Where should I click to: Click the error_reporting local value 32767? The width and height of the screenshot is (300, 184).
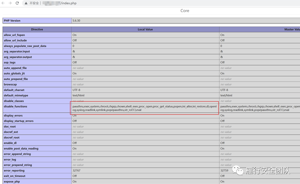pos(77,171)
